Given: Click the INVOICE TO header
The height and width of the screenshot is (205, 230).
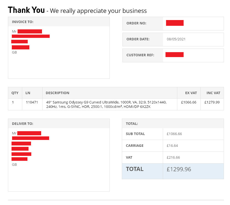Looking at the screenshot, I should (x=23, y=22).
